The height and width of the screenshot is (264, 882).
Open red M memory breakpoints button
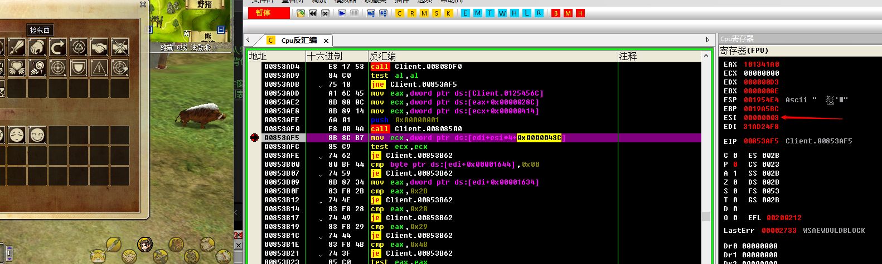tap(568, 13)
